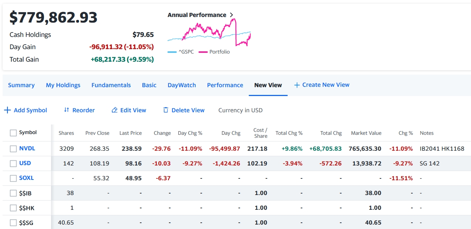Open the Fundamentals tab
This screenshot has height=229, width=471.
(x=111, y=85)
